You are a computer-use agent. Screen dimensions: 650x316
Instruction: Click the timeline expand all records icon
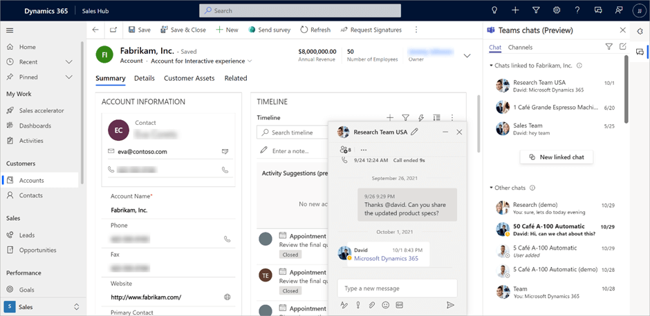pyautogui.click(x=436, y=118)
